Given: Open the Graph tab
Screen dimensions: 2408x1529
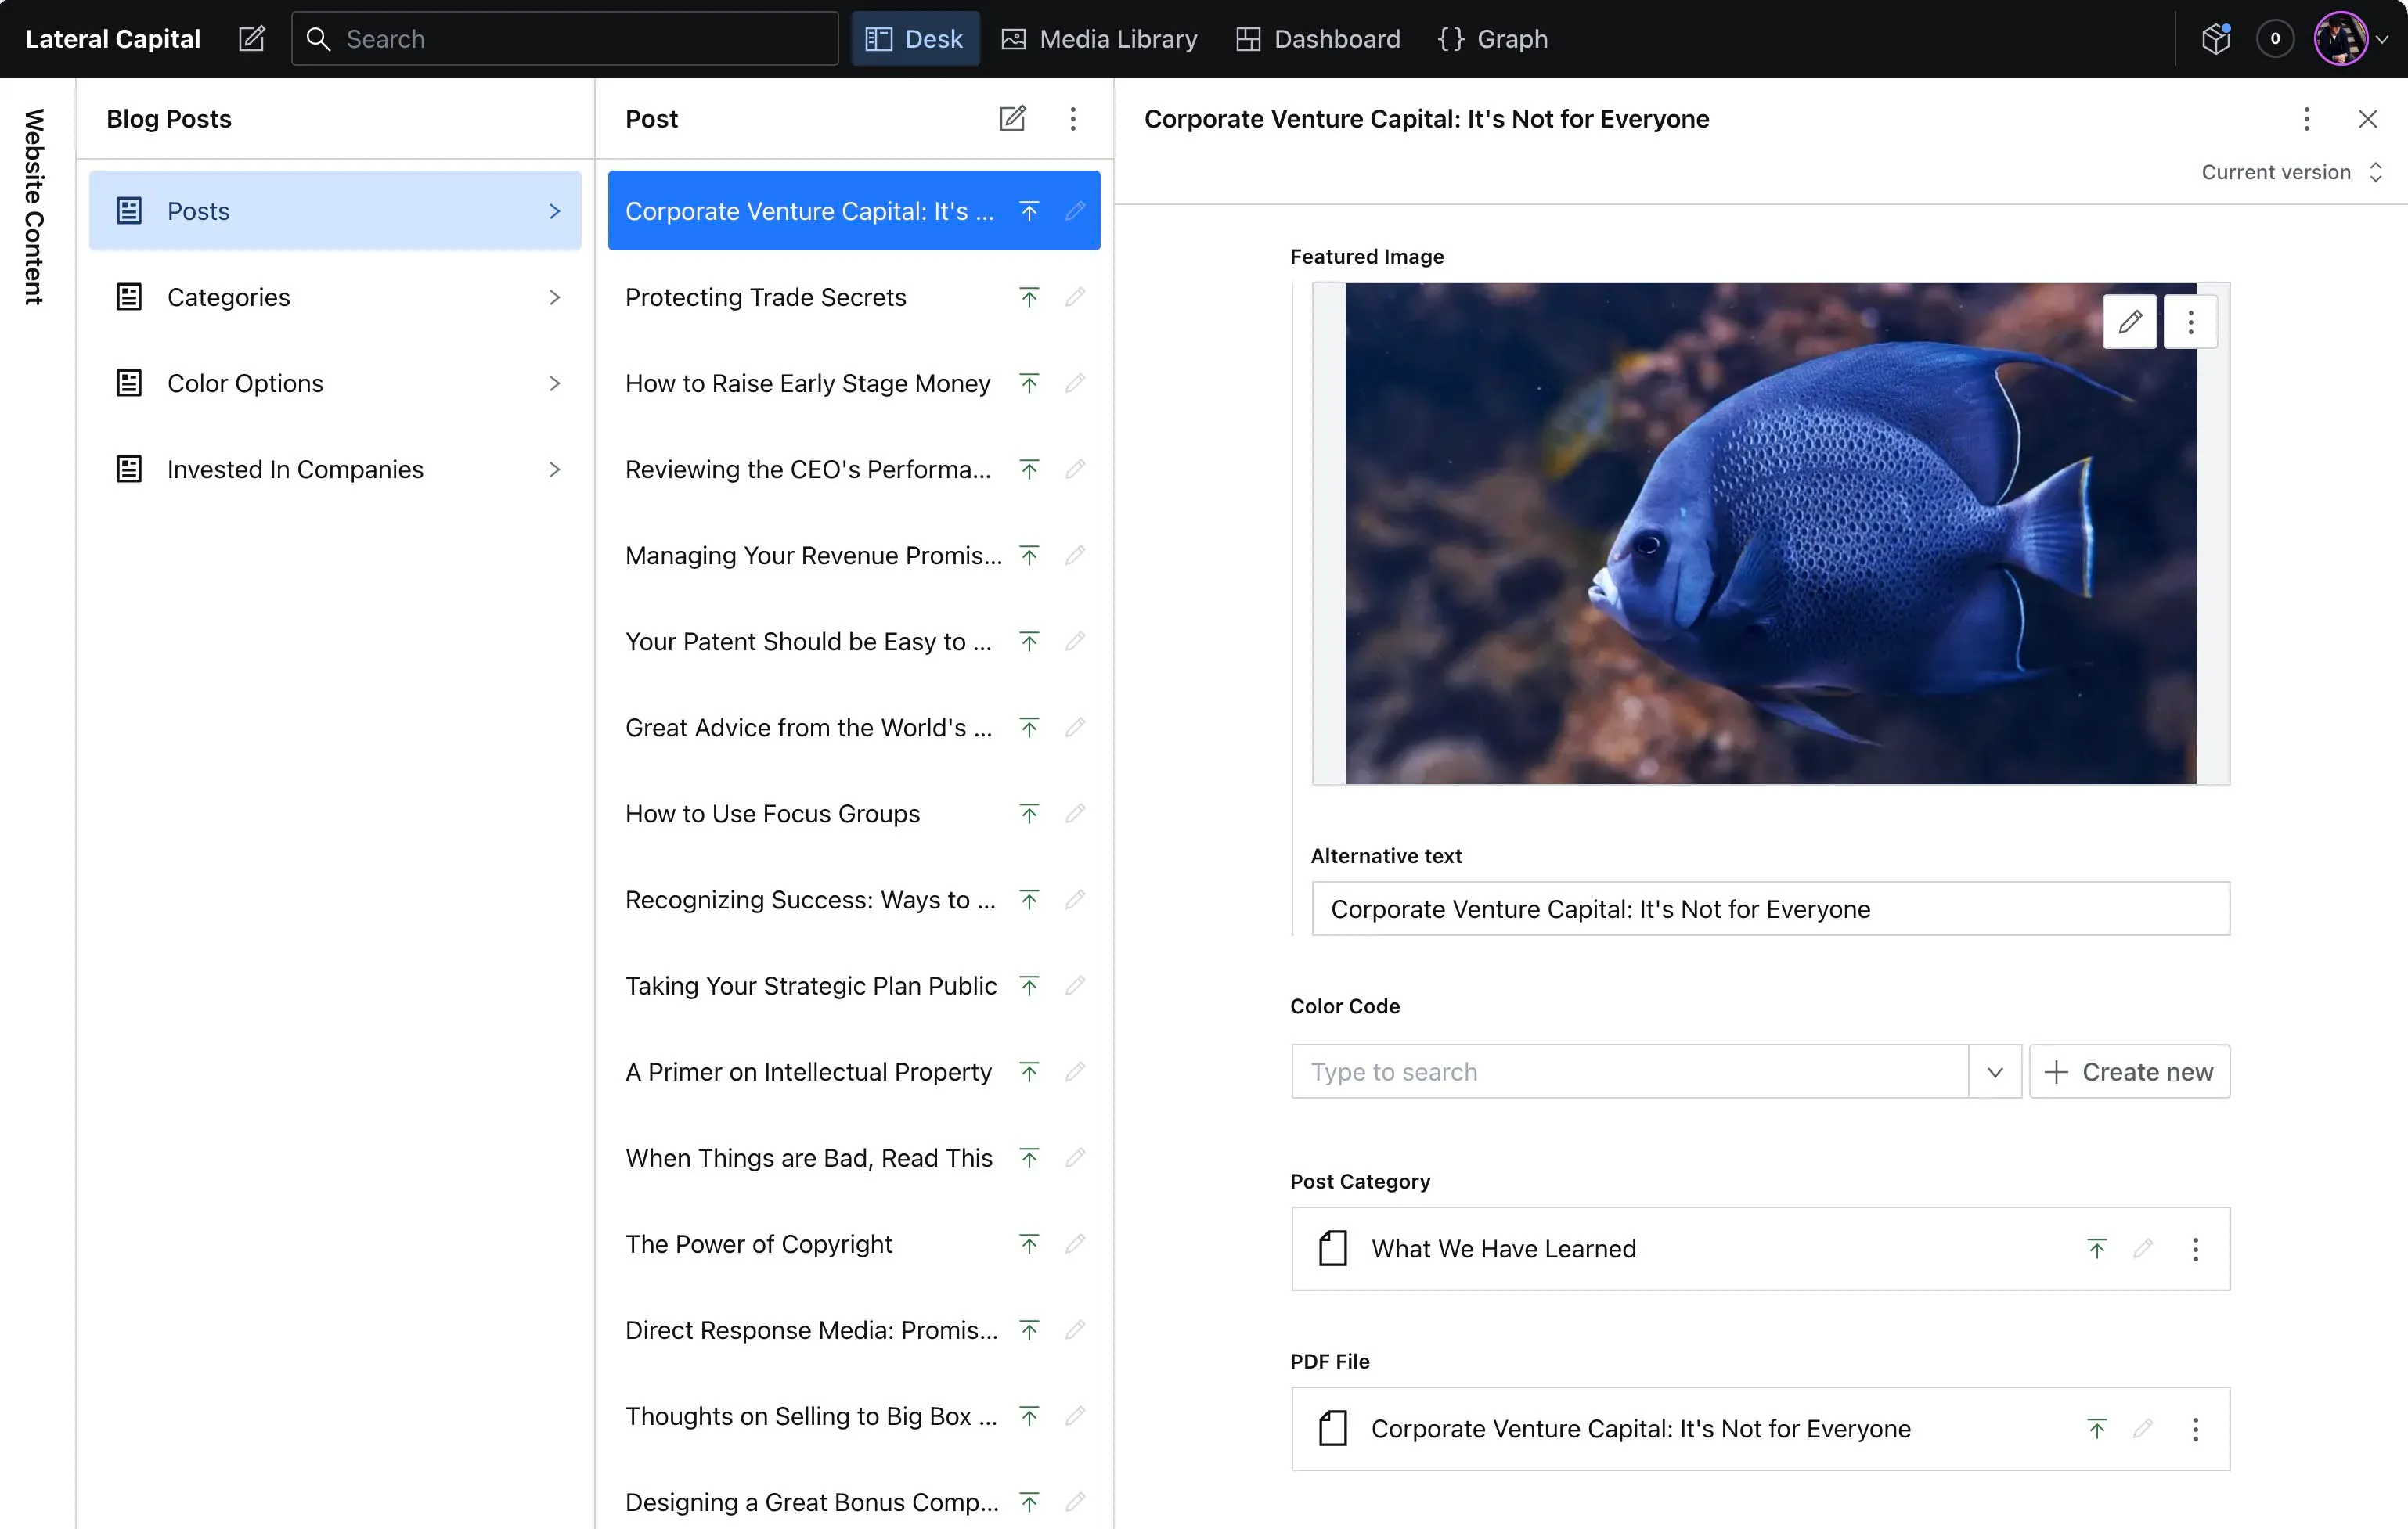Looking at the screenshot, I should tap(1493, 39).
